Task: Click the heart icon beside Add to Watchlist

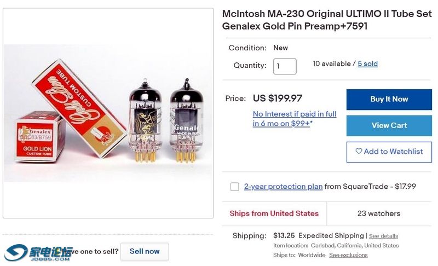Action: 359,152
